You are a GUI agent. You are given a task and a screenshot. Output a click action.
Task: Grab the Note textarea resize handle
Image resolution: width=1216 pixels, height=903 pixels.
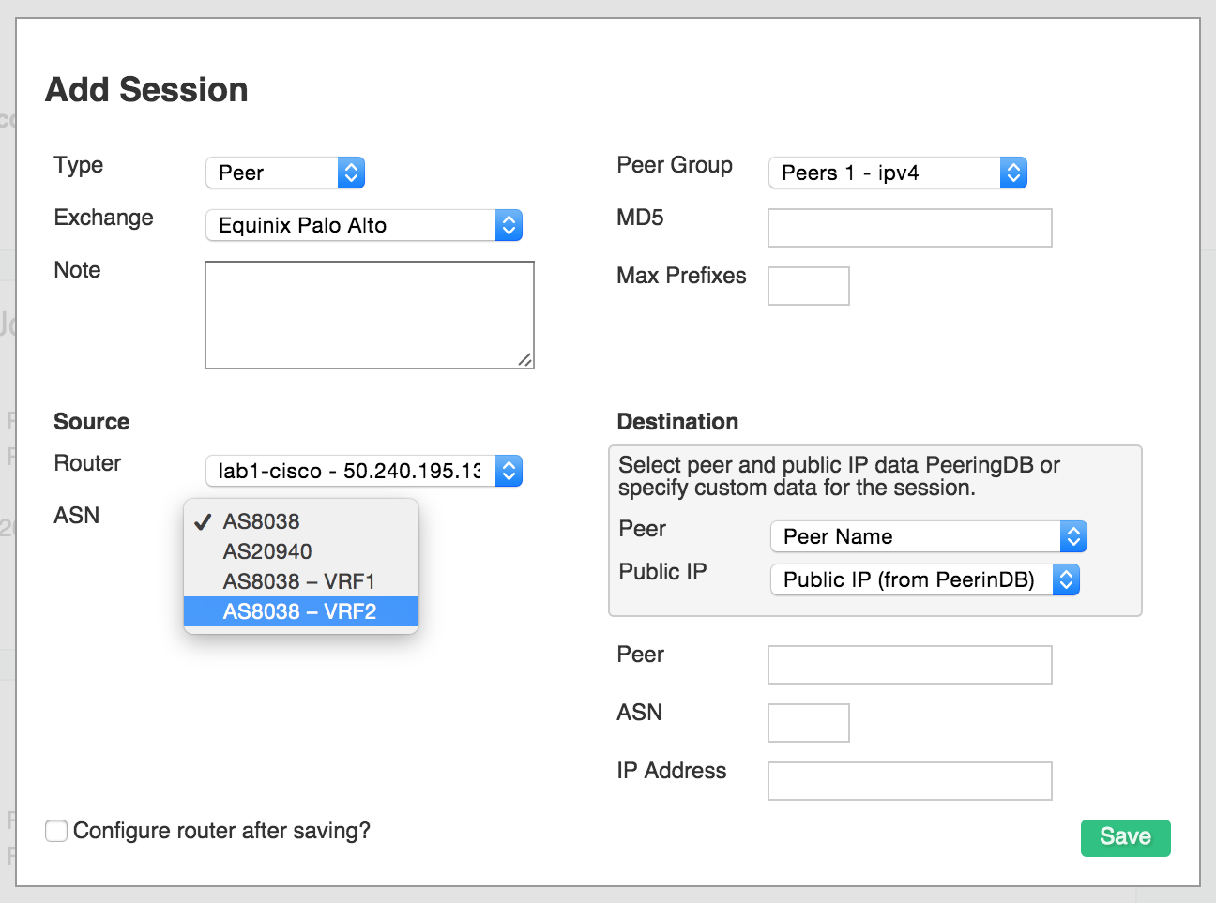[x=525, y=360]
